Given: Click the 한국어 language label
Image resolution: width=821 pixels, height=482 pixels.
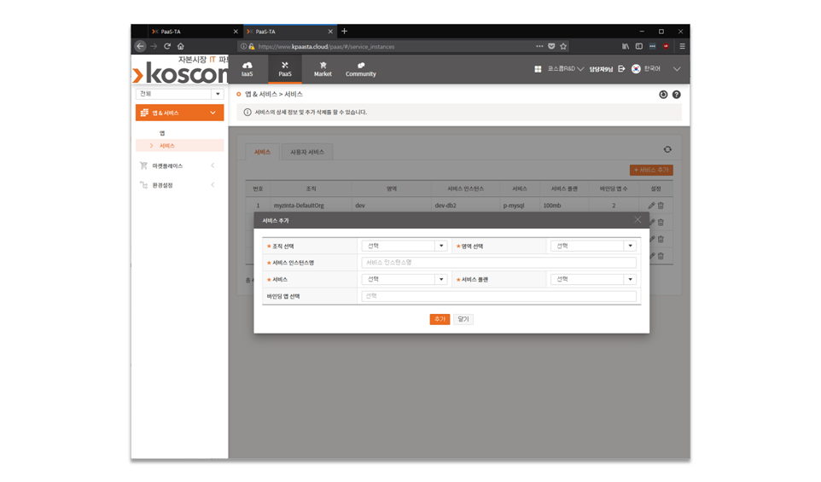Looking at the screenshot, I should coord(652,68).
